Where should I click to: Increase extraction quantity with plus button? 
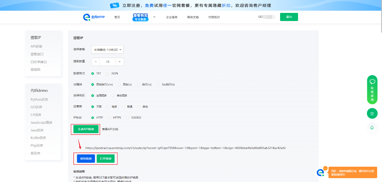pyautogui.click(x=119, y=62)
